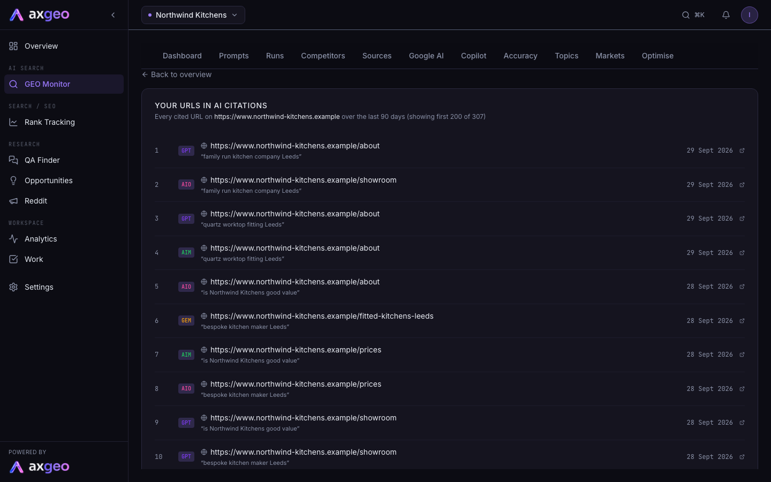The width and height of the screenshot is (771, 482).
Task: Open external link for row 1 citation
Action: pos(742,150)
